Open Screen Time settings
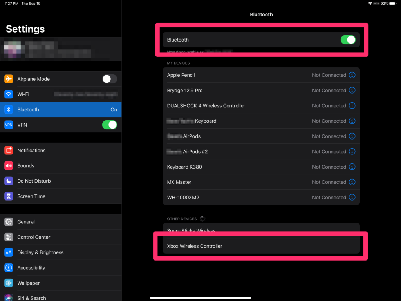This screenshot has width=401, height=301. [x=61, y=196]
